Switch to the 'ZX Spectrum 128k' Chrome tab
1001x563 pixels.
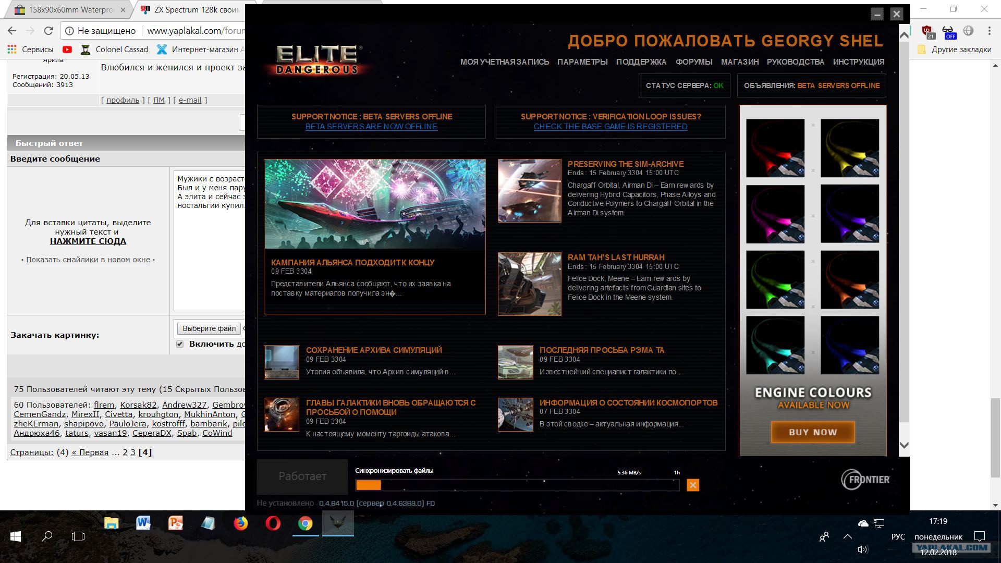pos(190,10)
